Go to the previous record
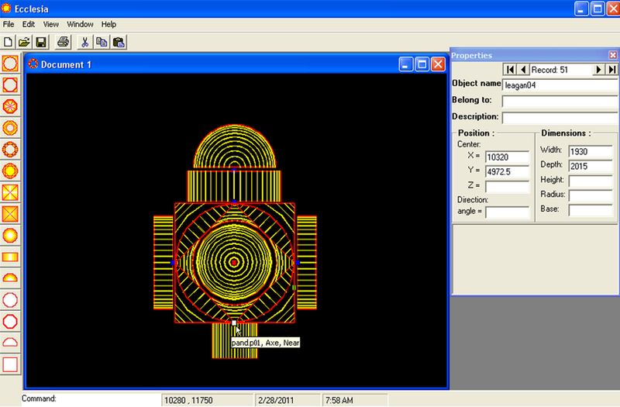Viewport: 620px width, 407px height. click(523, 70)
